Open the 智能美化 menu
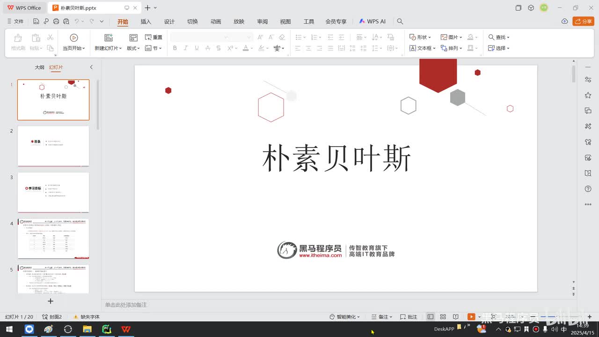This screenshot has width=599, height=337. pos(345,317)
